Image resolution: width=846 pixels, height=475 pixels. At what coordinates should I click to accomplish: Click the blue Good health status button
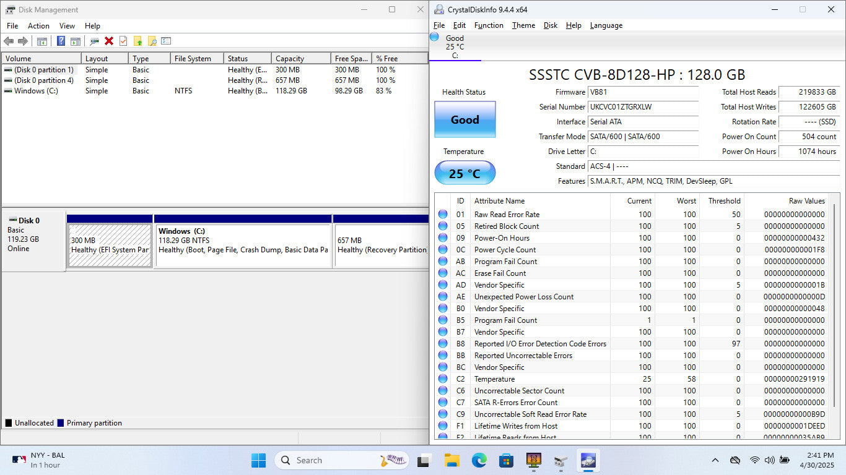464,119
